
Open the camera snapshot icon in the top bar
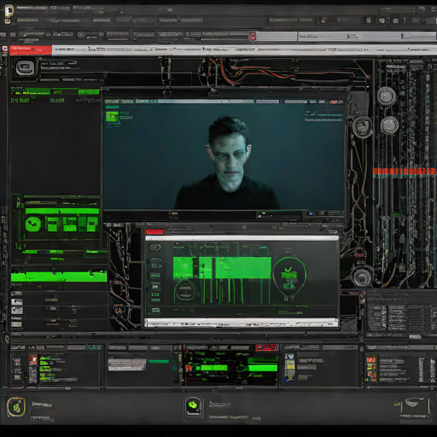tap(395, 20)
